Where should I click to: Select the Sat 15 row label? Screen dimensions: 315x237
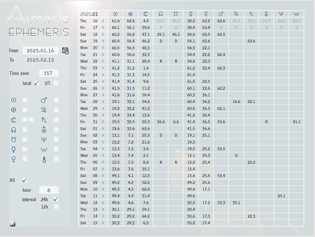pyautogui.click(x=88, y=223)
